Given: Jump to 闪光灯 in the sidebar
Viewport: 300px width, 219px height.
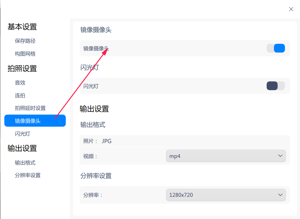Looking at the screenshot, I should [x=23, y=134].
